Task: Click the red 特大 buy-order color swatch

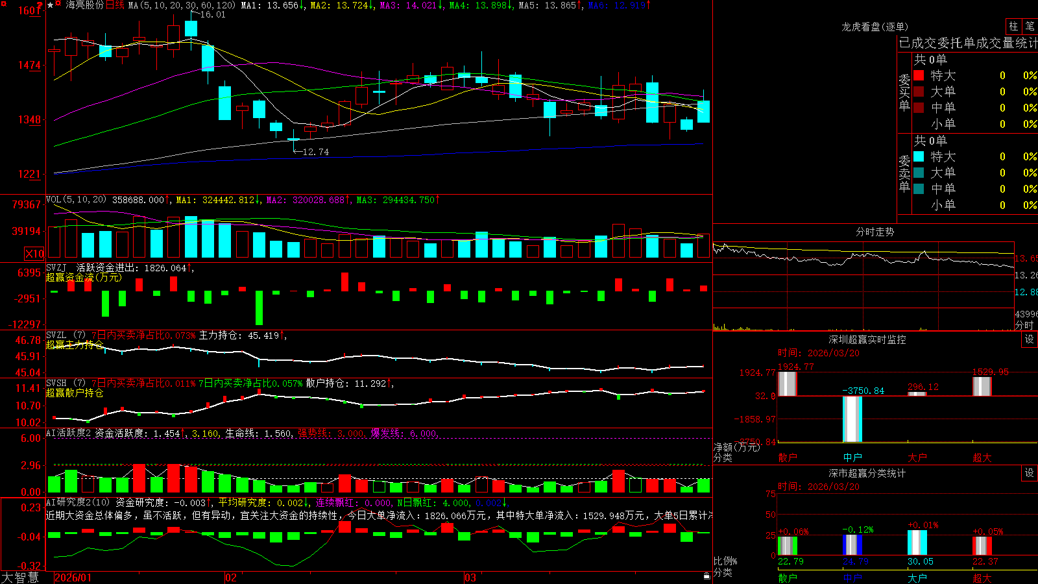Action: pyautogui.click(x=919, y=75)
